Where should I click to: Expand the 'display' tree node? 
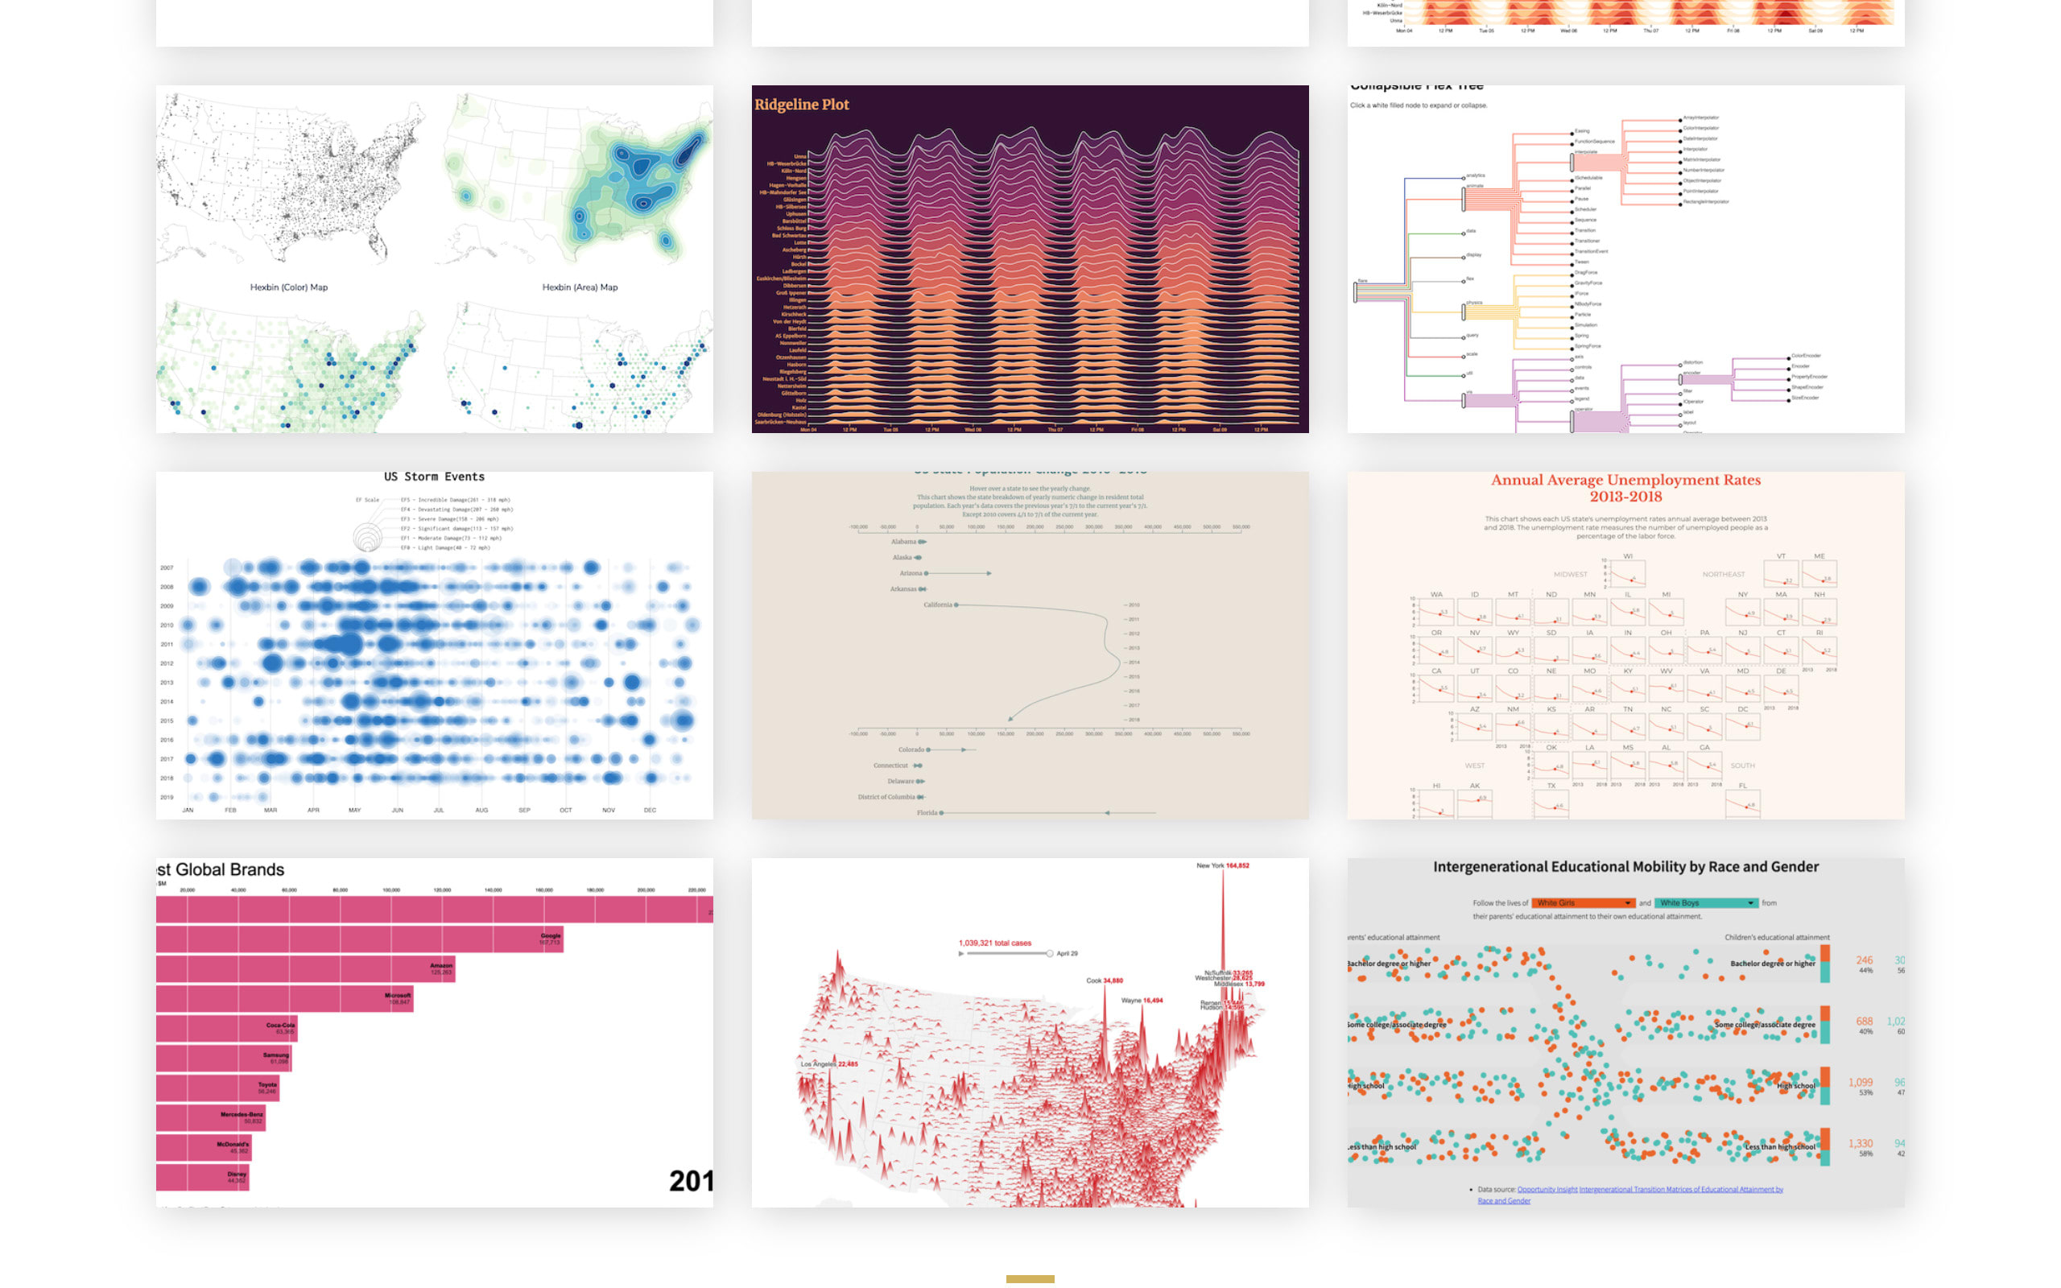pyautogui.click(x=1464, y=258)
